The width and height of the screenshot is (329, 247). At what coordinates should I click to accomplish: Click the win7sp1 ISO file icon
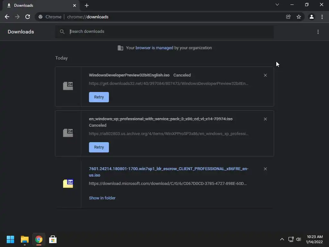[68, 184]
